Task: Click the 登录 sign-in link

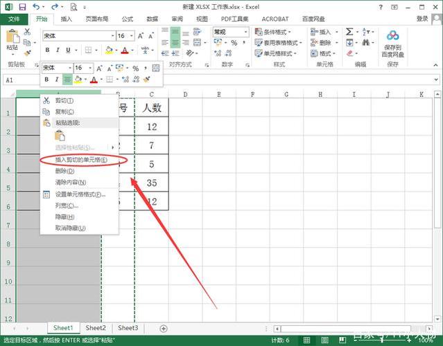Action: [x=422, y=19]
